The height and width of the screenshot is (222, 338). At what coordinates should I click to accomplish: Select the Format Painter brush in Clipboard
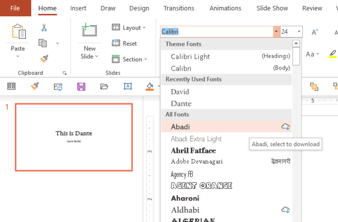[44, 59]
